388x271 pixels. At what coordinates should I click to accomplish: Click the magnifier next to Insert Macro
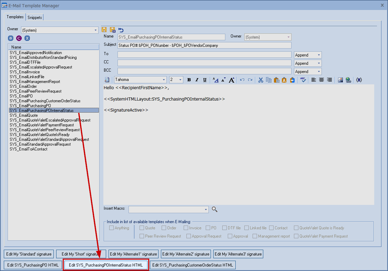[215, 209]
